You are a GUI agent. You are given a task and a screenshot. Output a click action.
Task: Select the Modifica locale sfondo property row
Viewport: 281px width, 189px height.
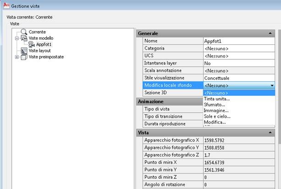point(209,85)
